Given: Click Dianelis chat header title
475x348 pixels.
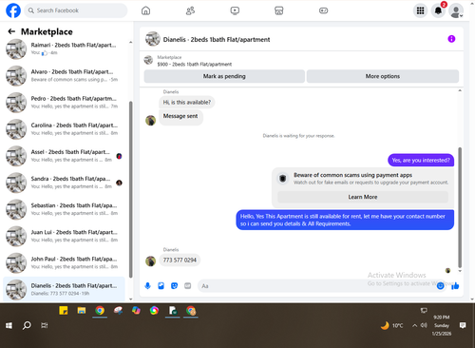Looking at the screenshot, I should (x=217, y=40).
